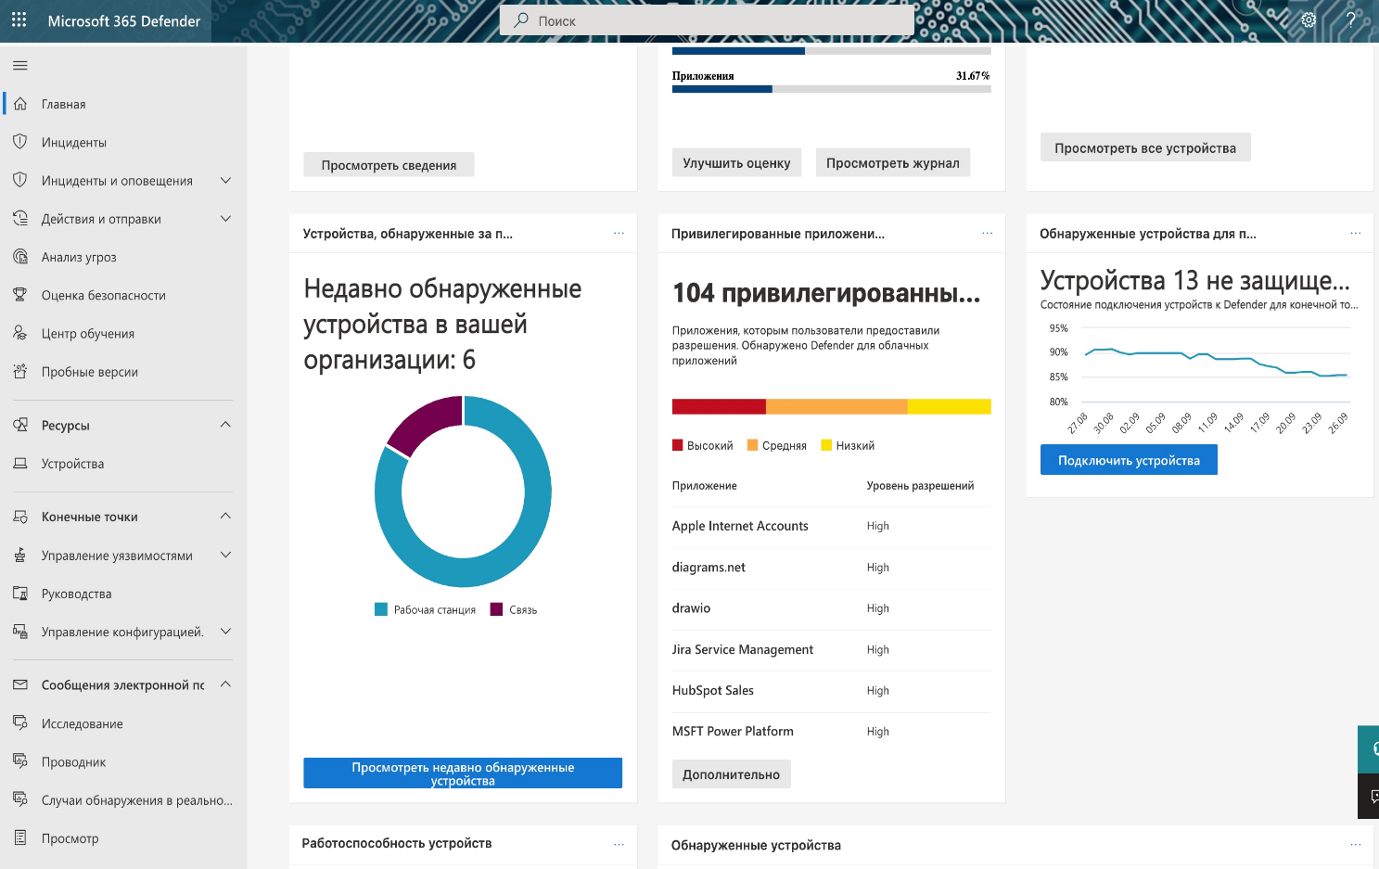
Task: Open Оценка безопасности navigation item
Action: [104, 295]
